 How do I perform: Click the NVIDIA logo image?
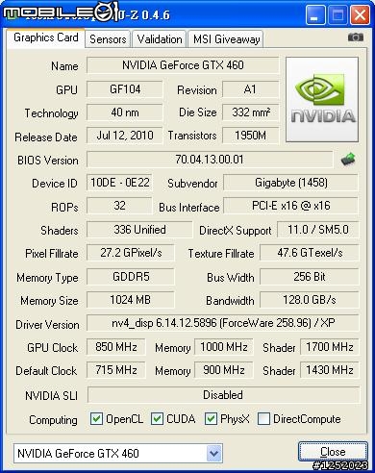322,99
